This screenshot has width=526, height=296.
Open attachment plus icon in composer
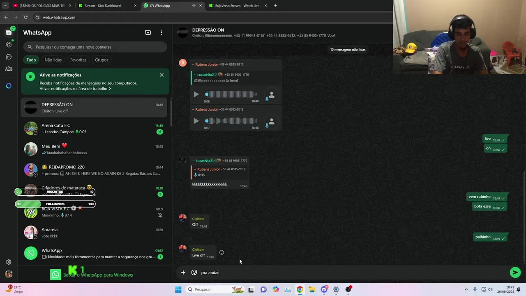click(183, 273)
